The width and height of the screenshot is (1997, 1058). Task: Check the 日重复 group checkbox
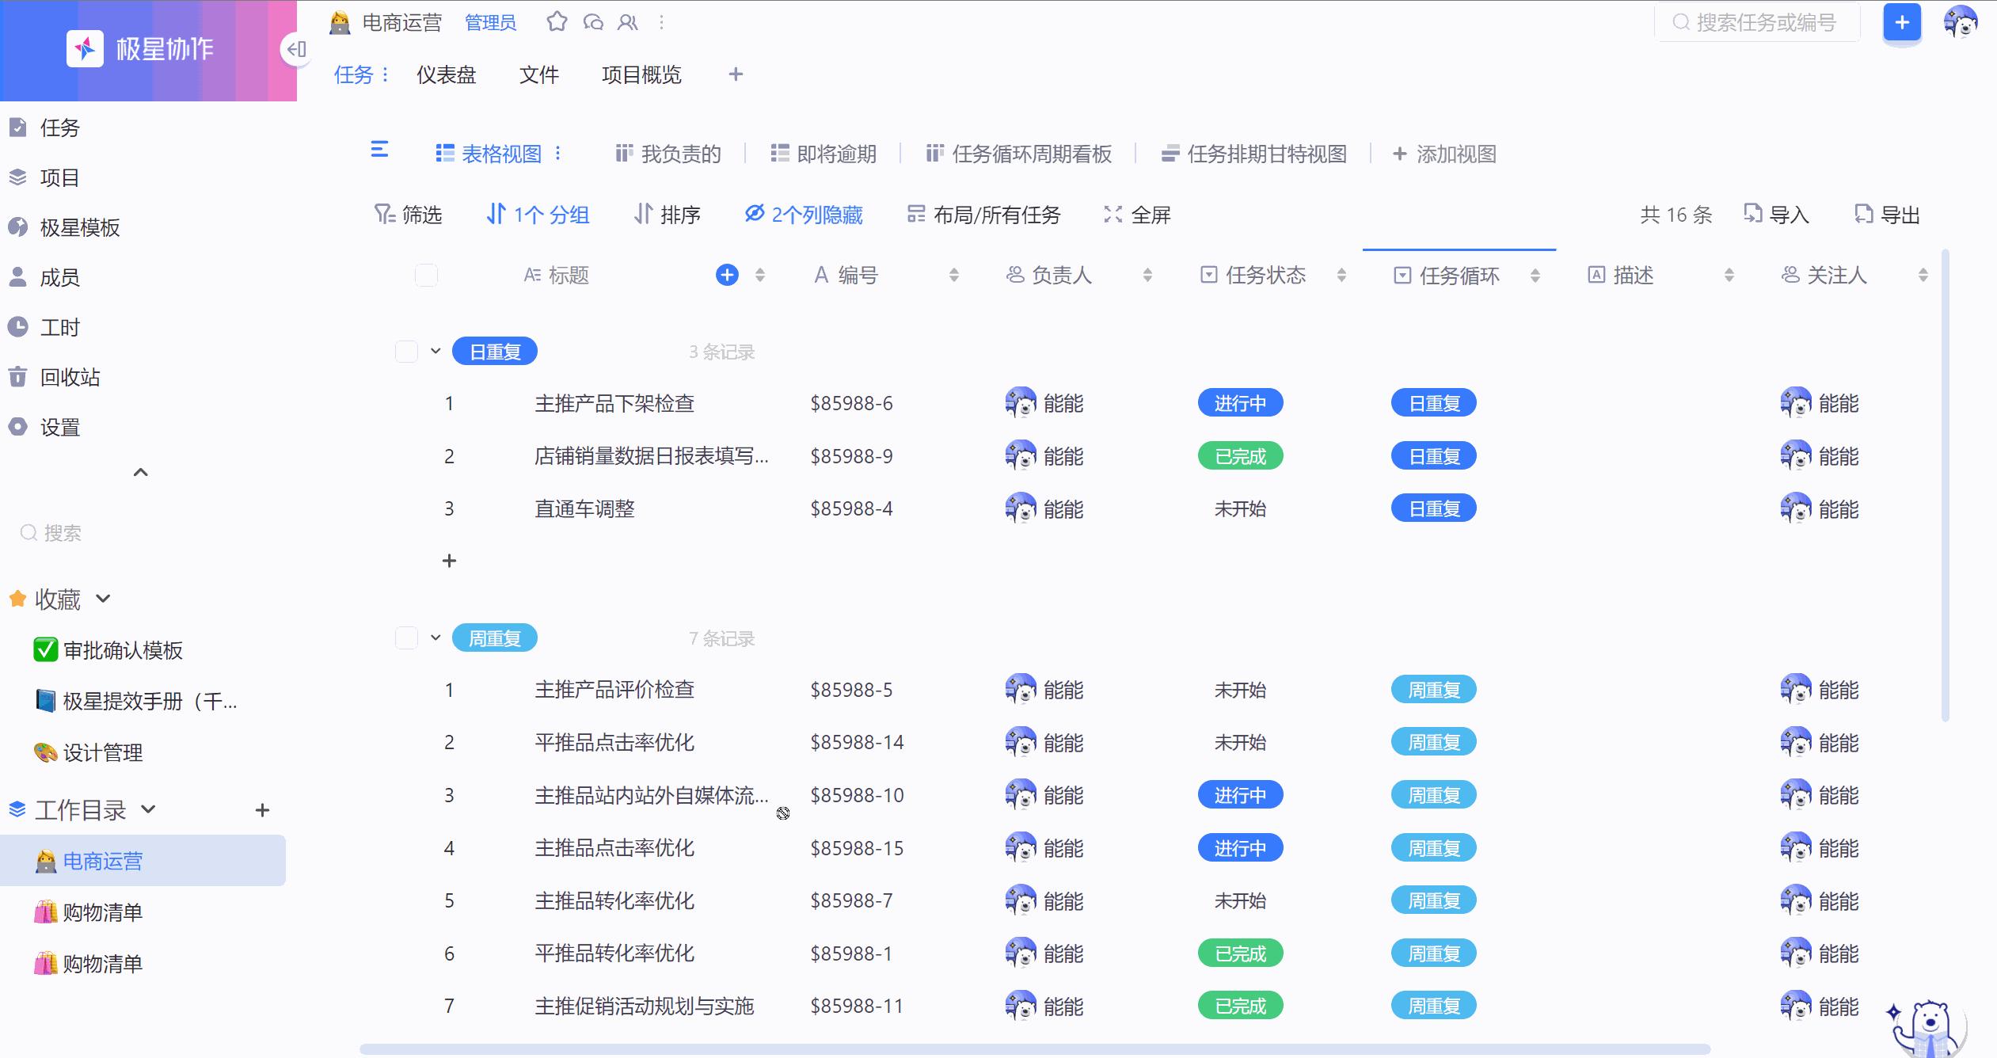click(405, 350)
